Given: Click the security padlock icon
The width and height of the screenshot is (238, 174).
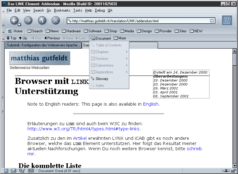Looking at the screenshot, I should [233, 171].
